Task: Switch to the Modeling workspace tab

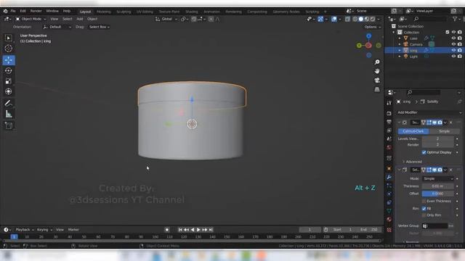Action: click(104, 12)
